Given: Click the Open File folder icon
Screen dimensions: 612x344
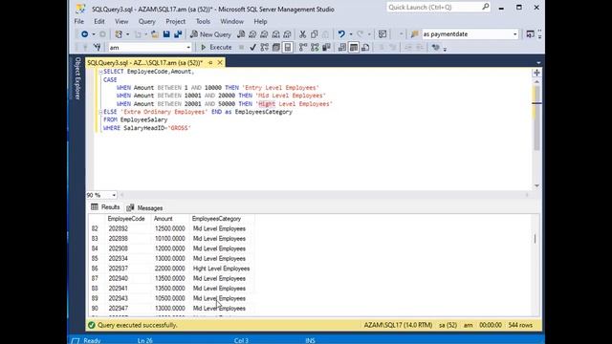Looking at the screenshot, I should coord(155,34).
